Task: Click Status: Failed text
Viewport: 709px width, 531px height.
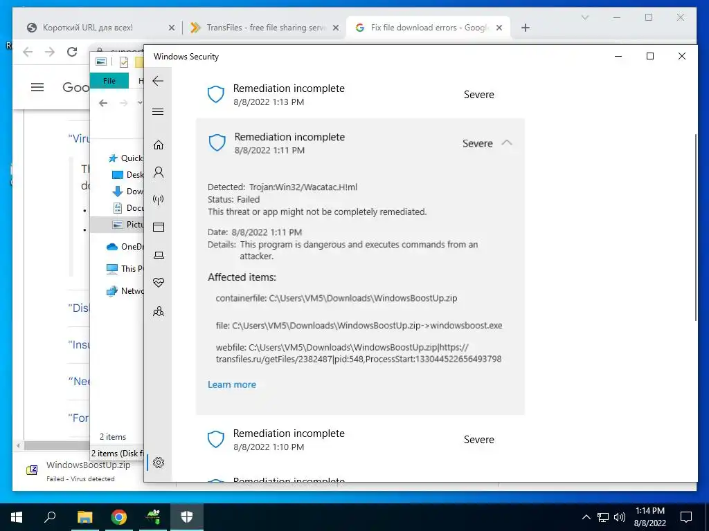Action: tap(233, 199)
